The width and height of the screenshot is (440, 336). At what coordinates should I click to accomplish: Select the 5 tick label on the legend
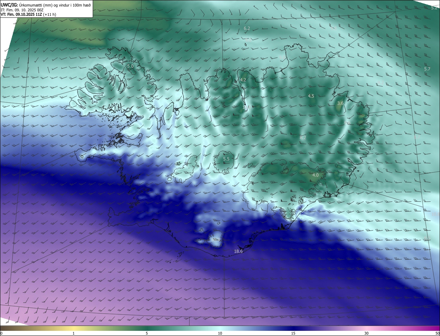147,333
